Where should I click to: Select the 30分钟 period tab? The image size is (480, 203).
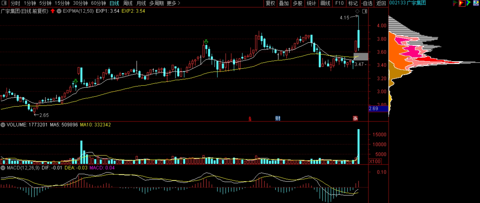tap(80, 3)
